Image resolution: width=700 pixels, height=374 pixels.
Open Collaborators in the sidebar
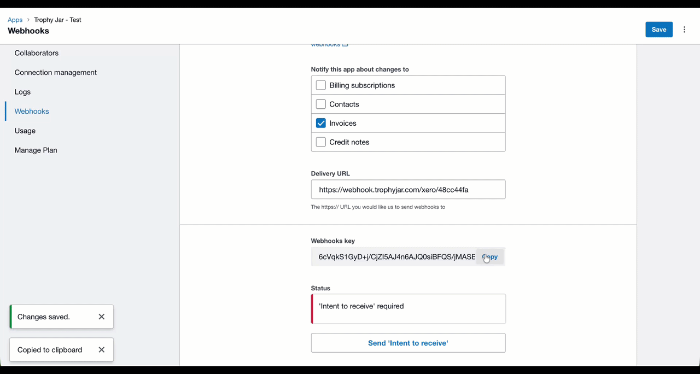(x=37, y=53)
